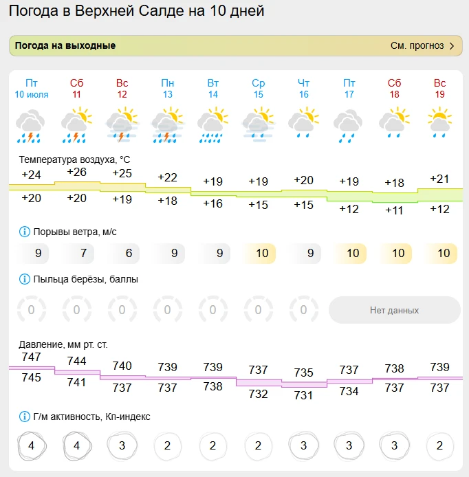The image size is (469, 477).
Task: Click the См. прогноз link text
Action: [x=417, y=45]
